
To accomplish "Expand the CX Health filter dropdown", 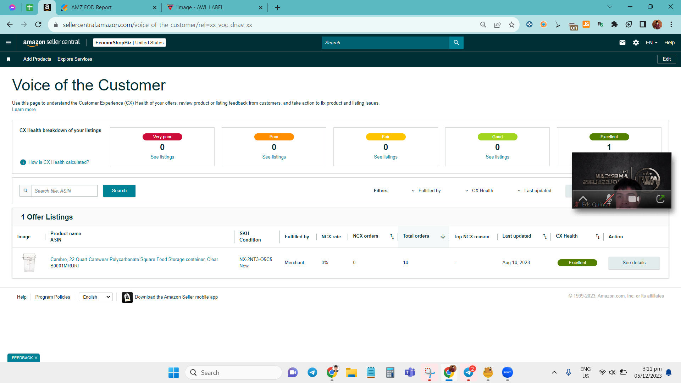I will coord(479,191).
